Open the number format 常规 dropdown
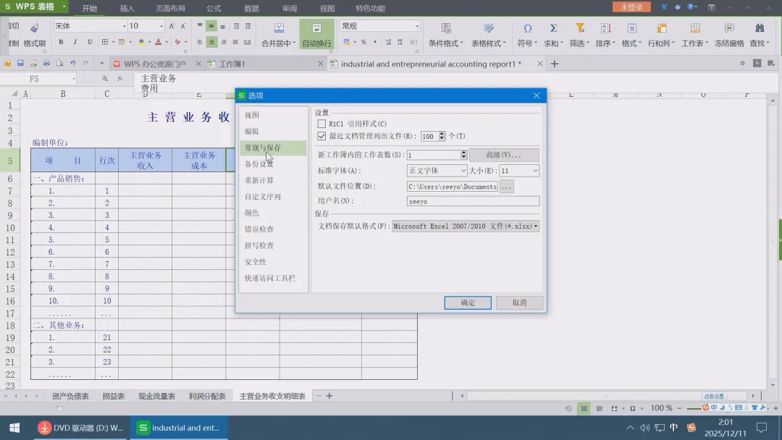 (417, 26)
